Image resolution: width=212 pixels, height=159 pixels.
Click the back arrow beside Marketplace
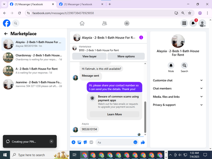pyautogui.click(x=6, y=33)
